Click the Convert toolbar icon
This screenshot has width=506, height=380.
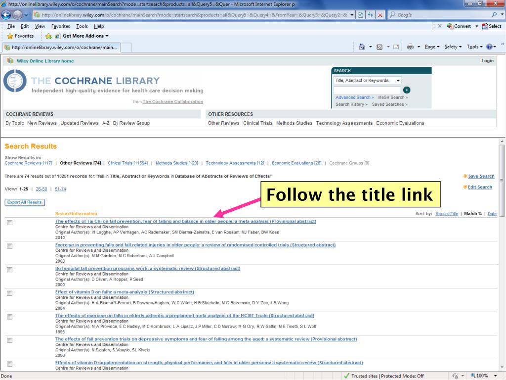[450, 26]
